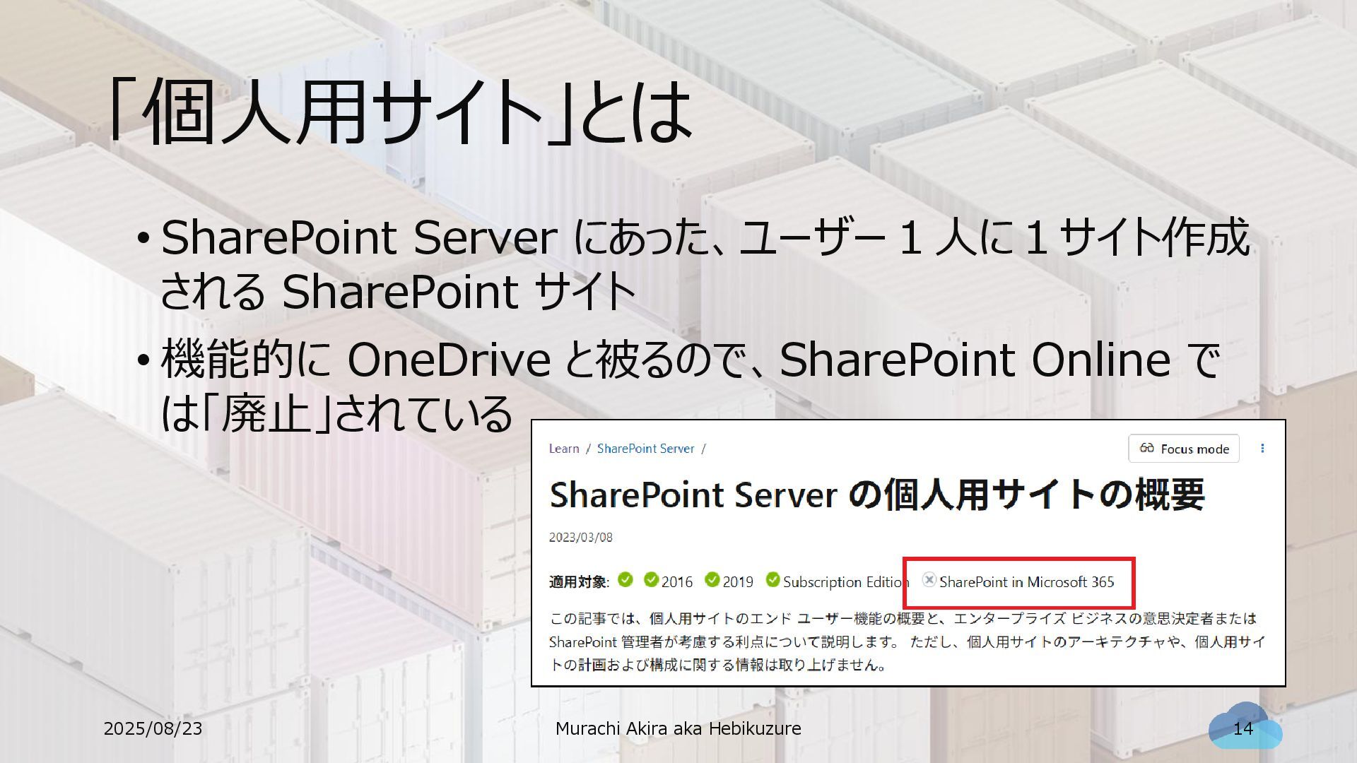Click the article date 2023/03/08
This screenshot has width=1357, height=763.
581,538
